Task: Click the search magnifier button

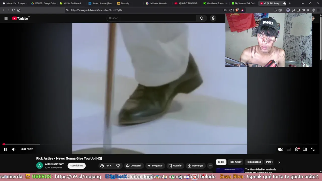Action: (202, 18)
